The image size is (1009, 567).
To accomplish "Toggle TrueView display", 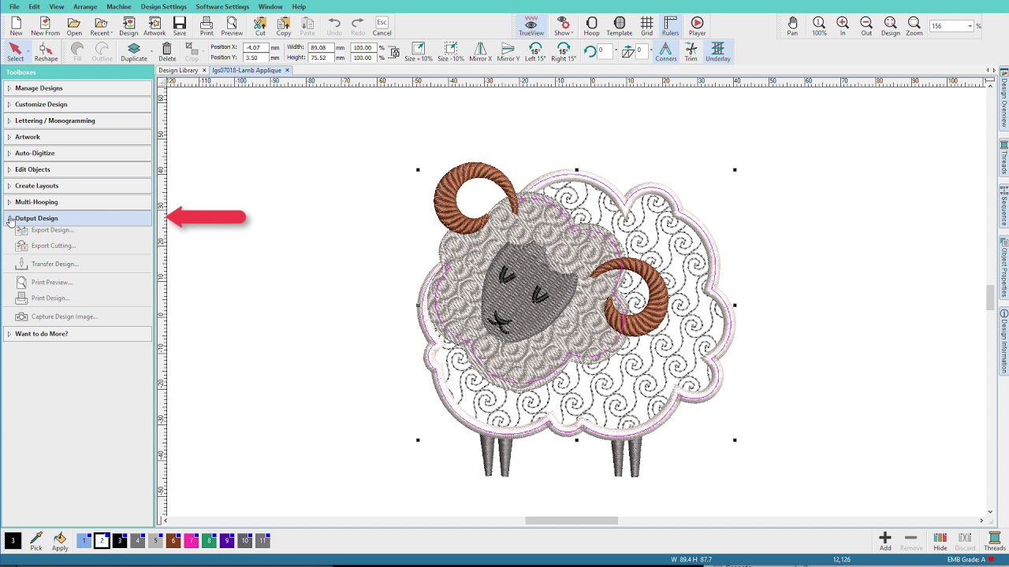I will [531, 26].
